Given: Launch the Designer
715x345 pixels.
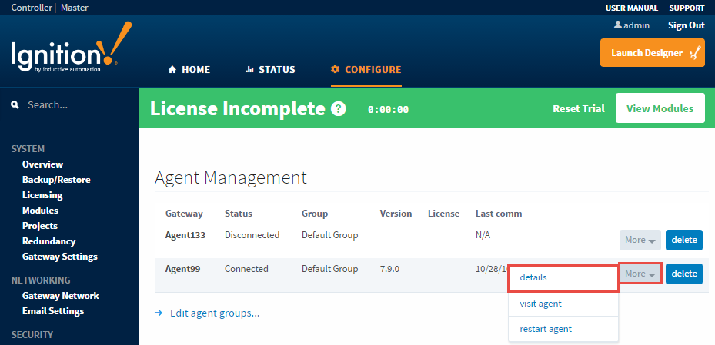Looking at the screenshot, I should click(x=652, y=53).
